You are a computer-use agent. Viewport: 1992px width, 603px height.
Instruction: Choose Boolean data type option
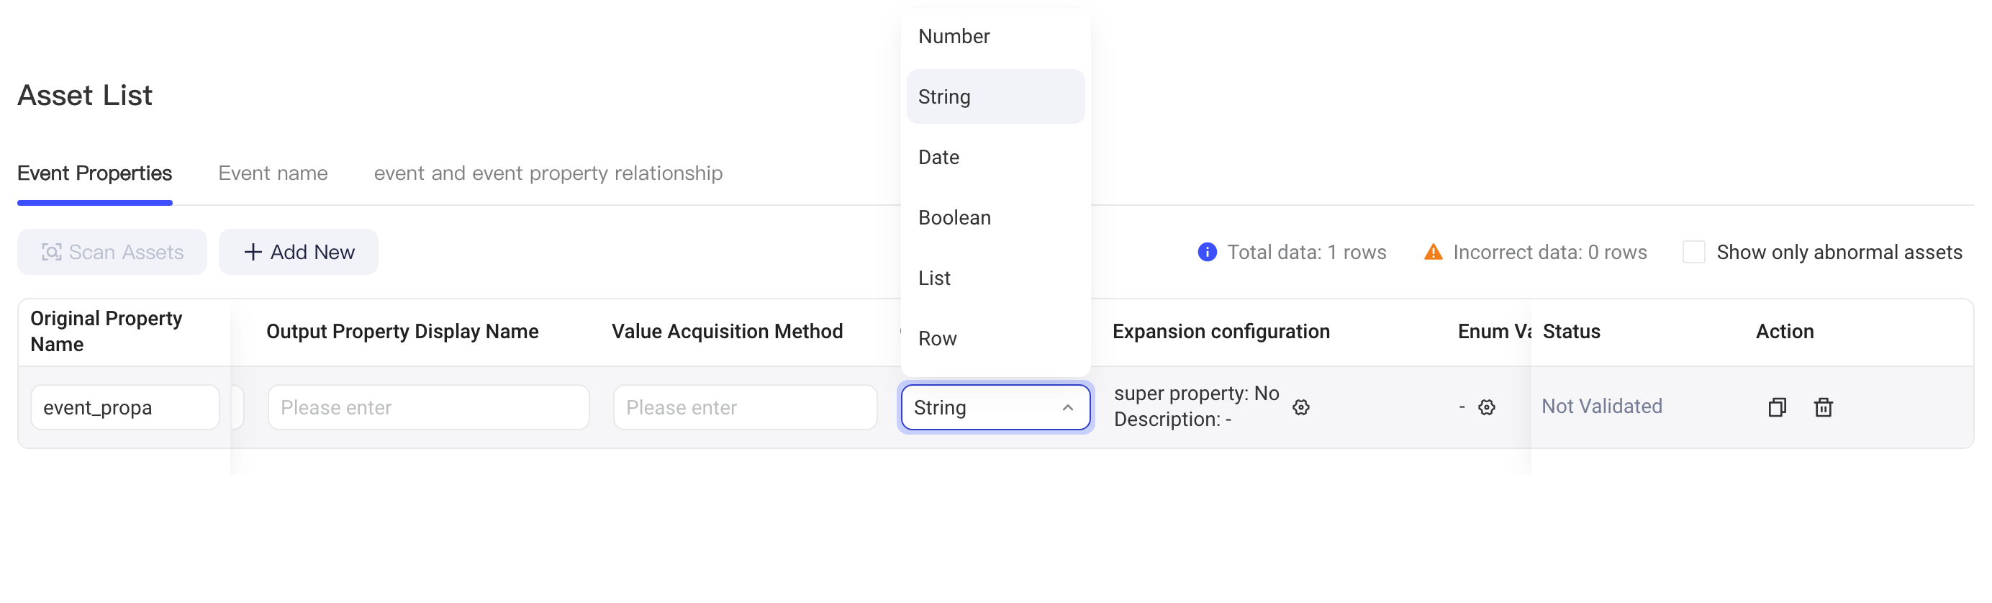[x=995, y=217]
